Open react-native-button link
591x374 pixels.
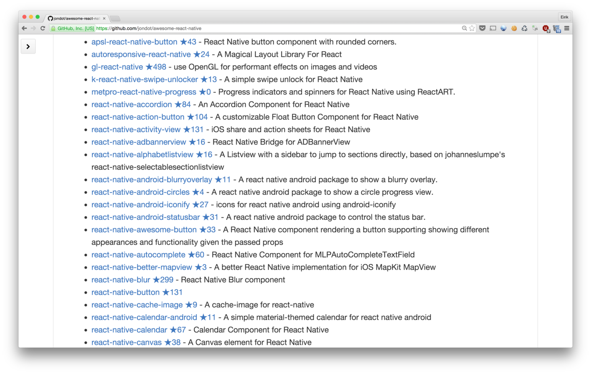(x=137, y=292)
